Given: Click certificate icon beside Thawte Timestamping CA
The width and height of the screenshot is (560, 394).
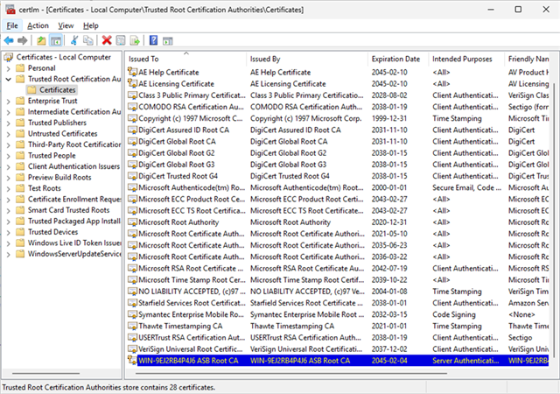Looking at the screenshot, I should coord(133,326).
